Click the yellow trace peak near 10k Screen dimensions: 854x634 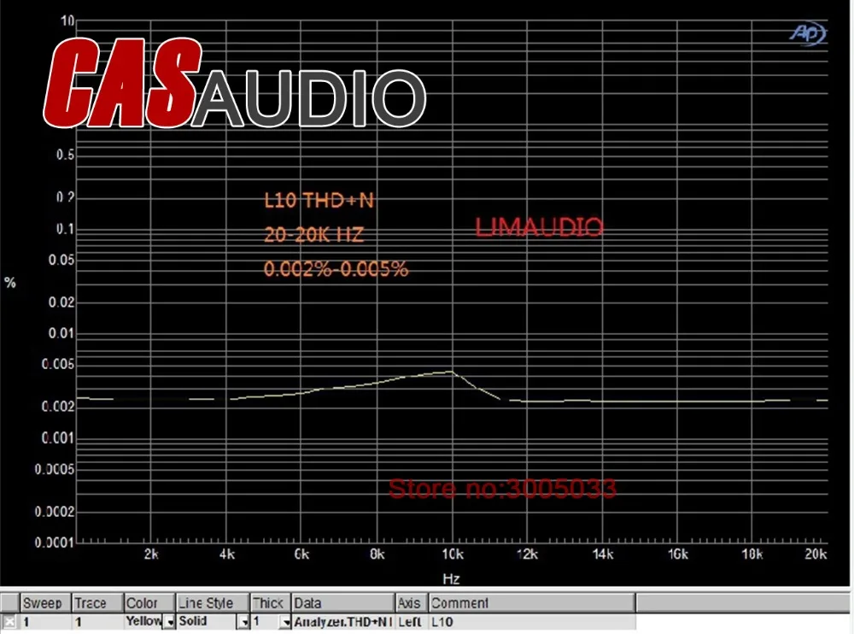point(452,372)
